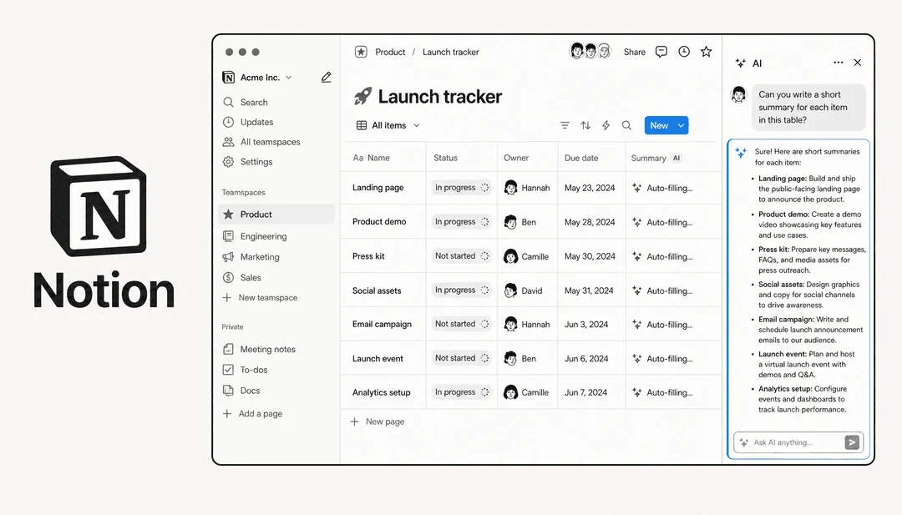Click Auto-filling summary of Landing page row
This screenshot has width=902, height=515.
click(662, 188)
